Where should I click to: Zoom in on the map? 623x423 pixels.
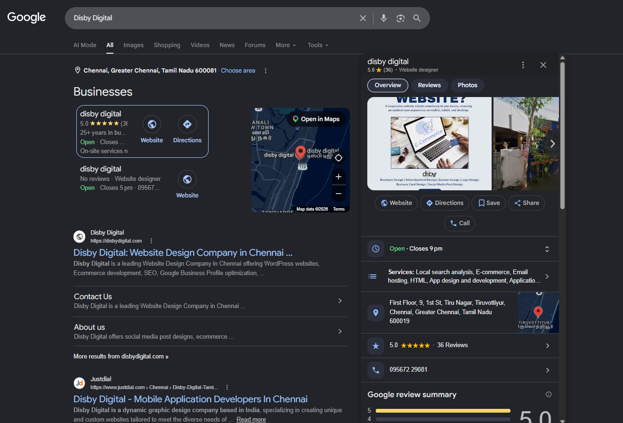[x=339, y=177]
